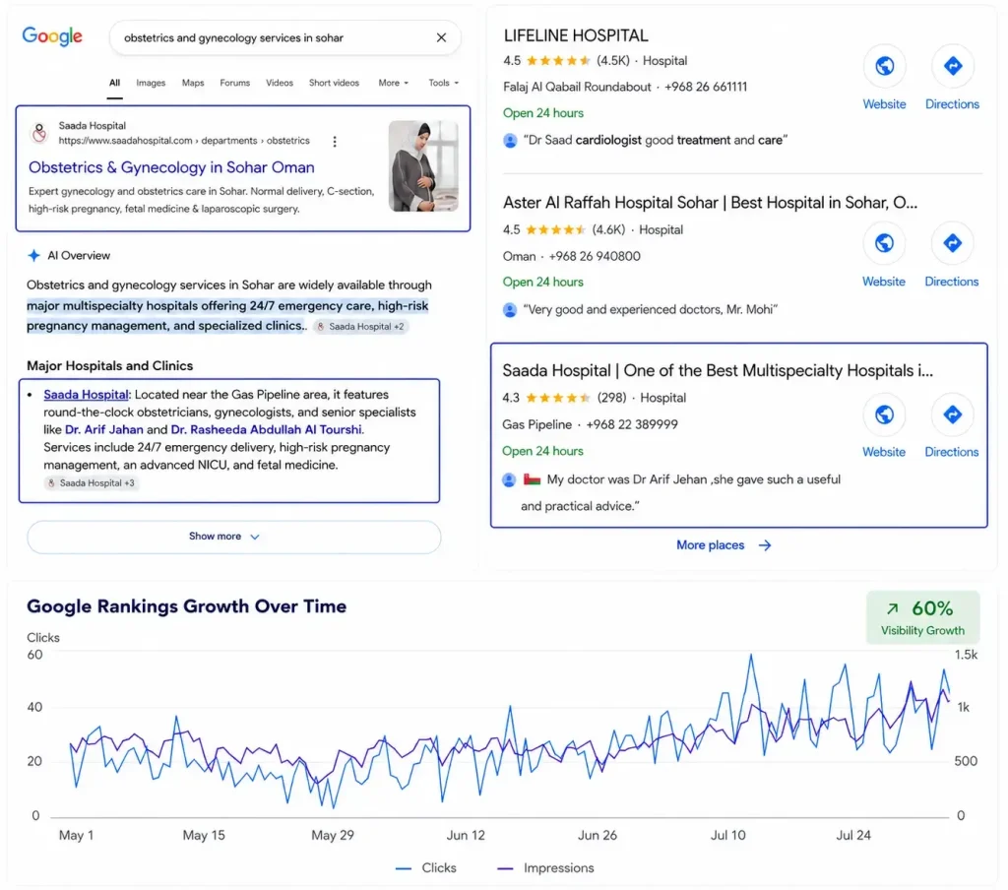Open the Videos tab
The image size is (1008, 890).
tap(280, 83)
